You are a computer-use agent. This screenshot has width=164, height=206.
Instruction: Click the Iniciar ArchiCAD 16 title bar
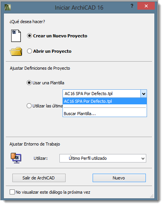pos(79,7)
